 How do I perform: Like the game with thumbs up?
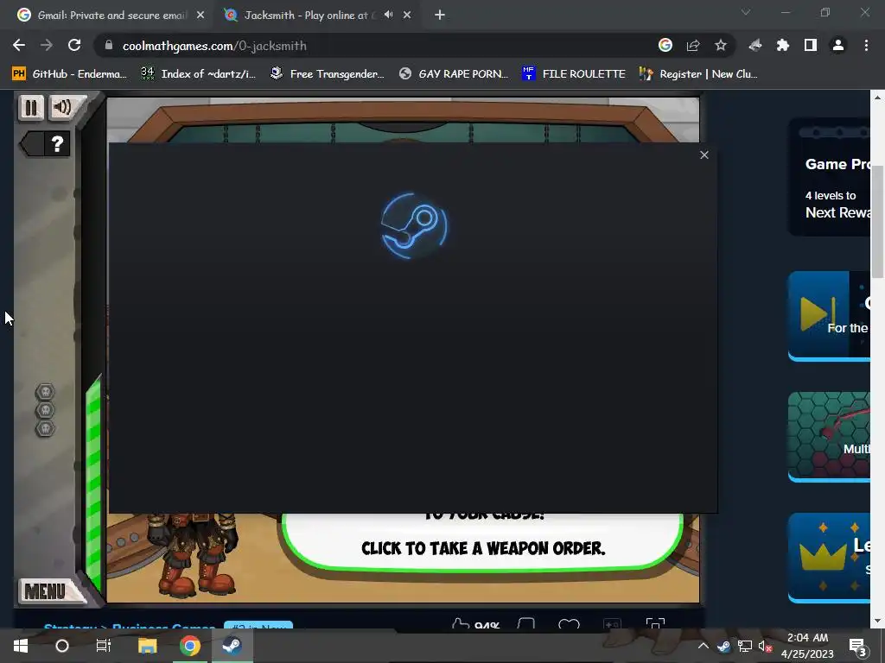pos(462,623)
